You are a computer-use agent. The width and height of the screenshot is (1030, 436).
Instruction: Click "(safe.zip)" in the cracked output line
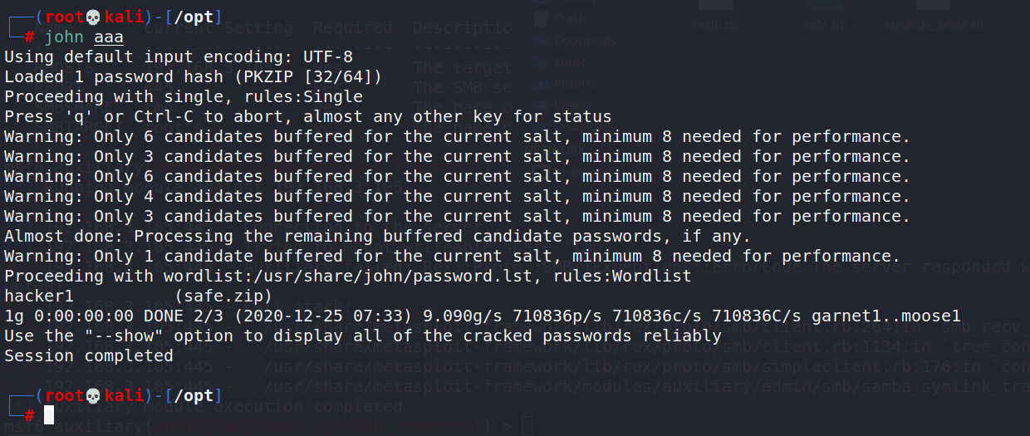click(223, 296)
